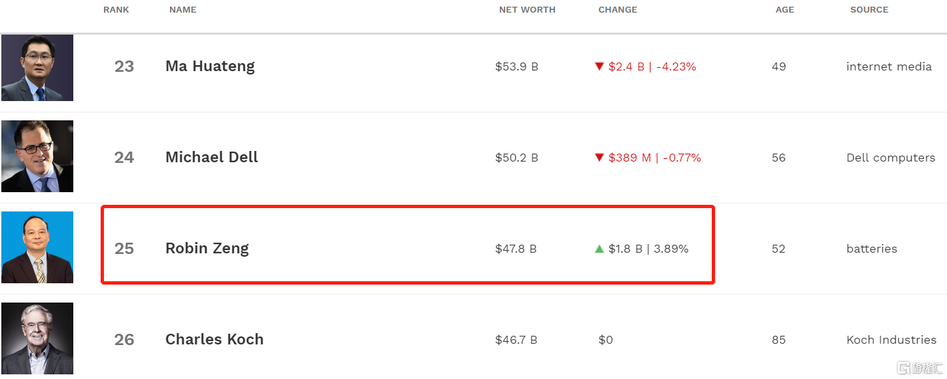Click the watermark logo in bottom corner
Viewport: 947px width, 379px height.
pos(920,368)
